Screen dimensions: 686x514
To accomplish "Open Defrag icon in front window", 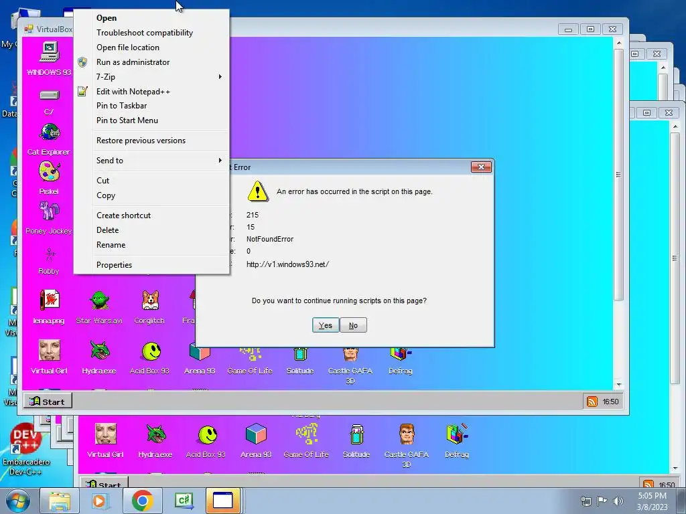I will click(401, 354).
